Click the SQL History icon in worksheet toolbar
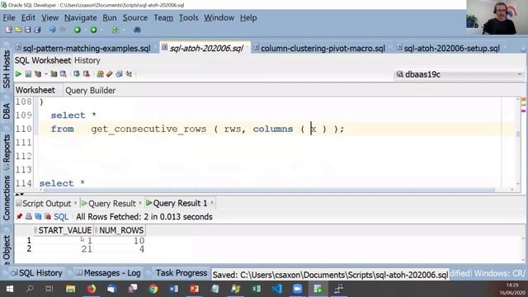Image resolution: width=528 pixels, height=297 pixels. pos(119,74)
